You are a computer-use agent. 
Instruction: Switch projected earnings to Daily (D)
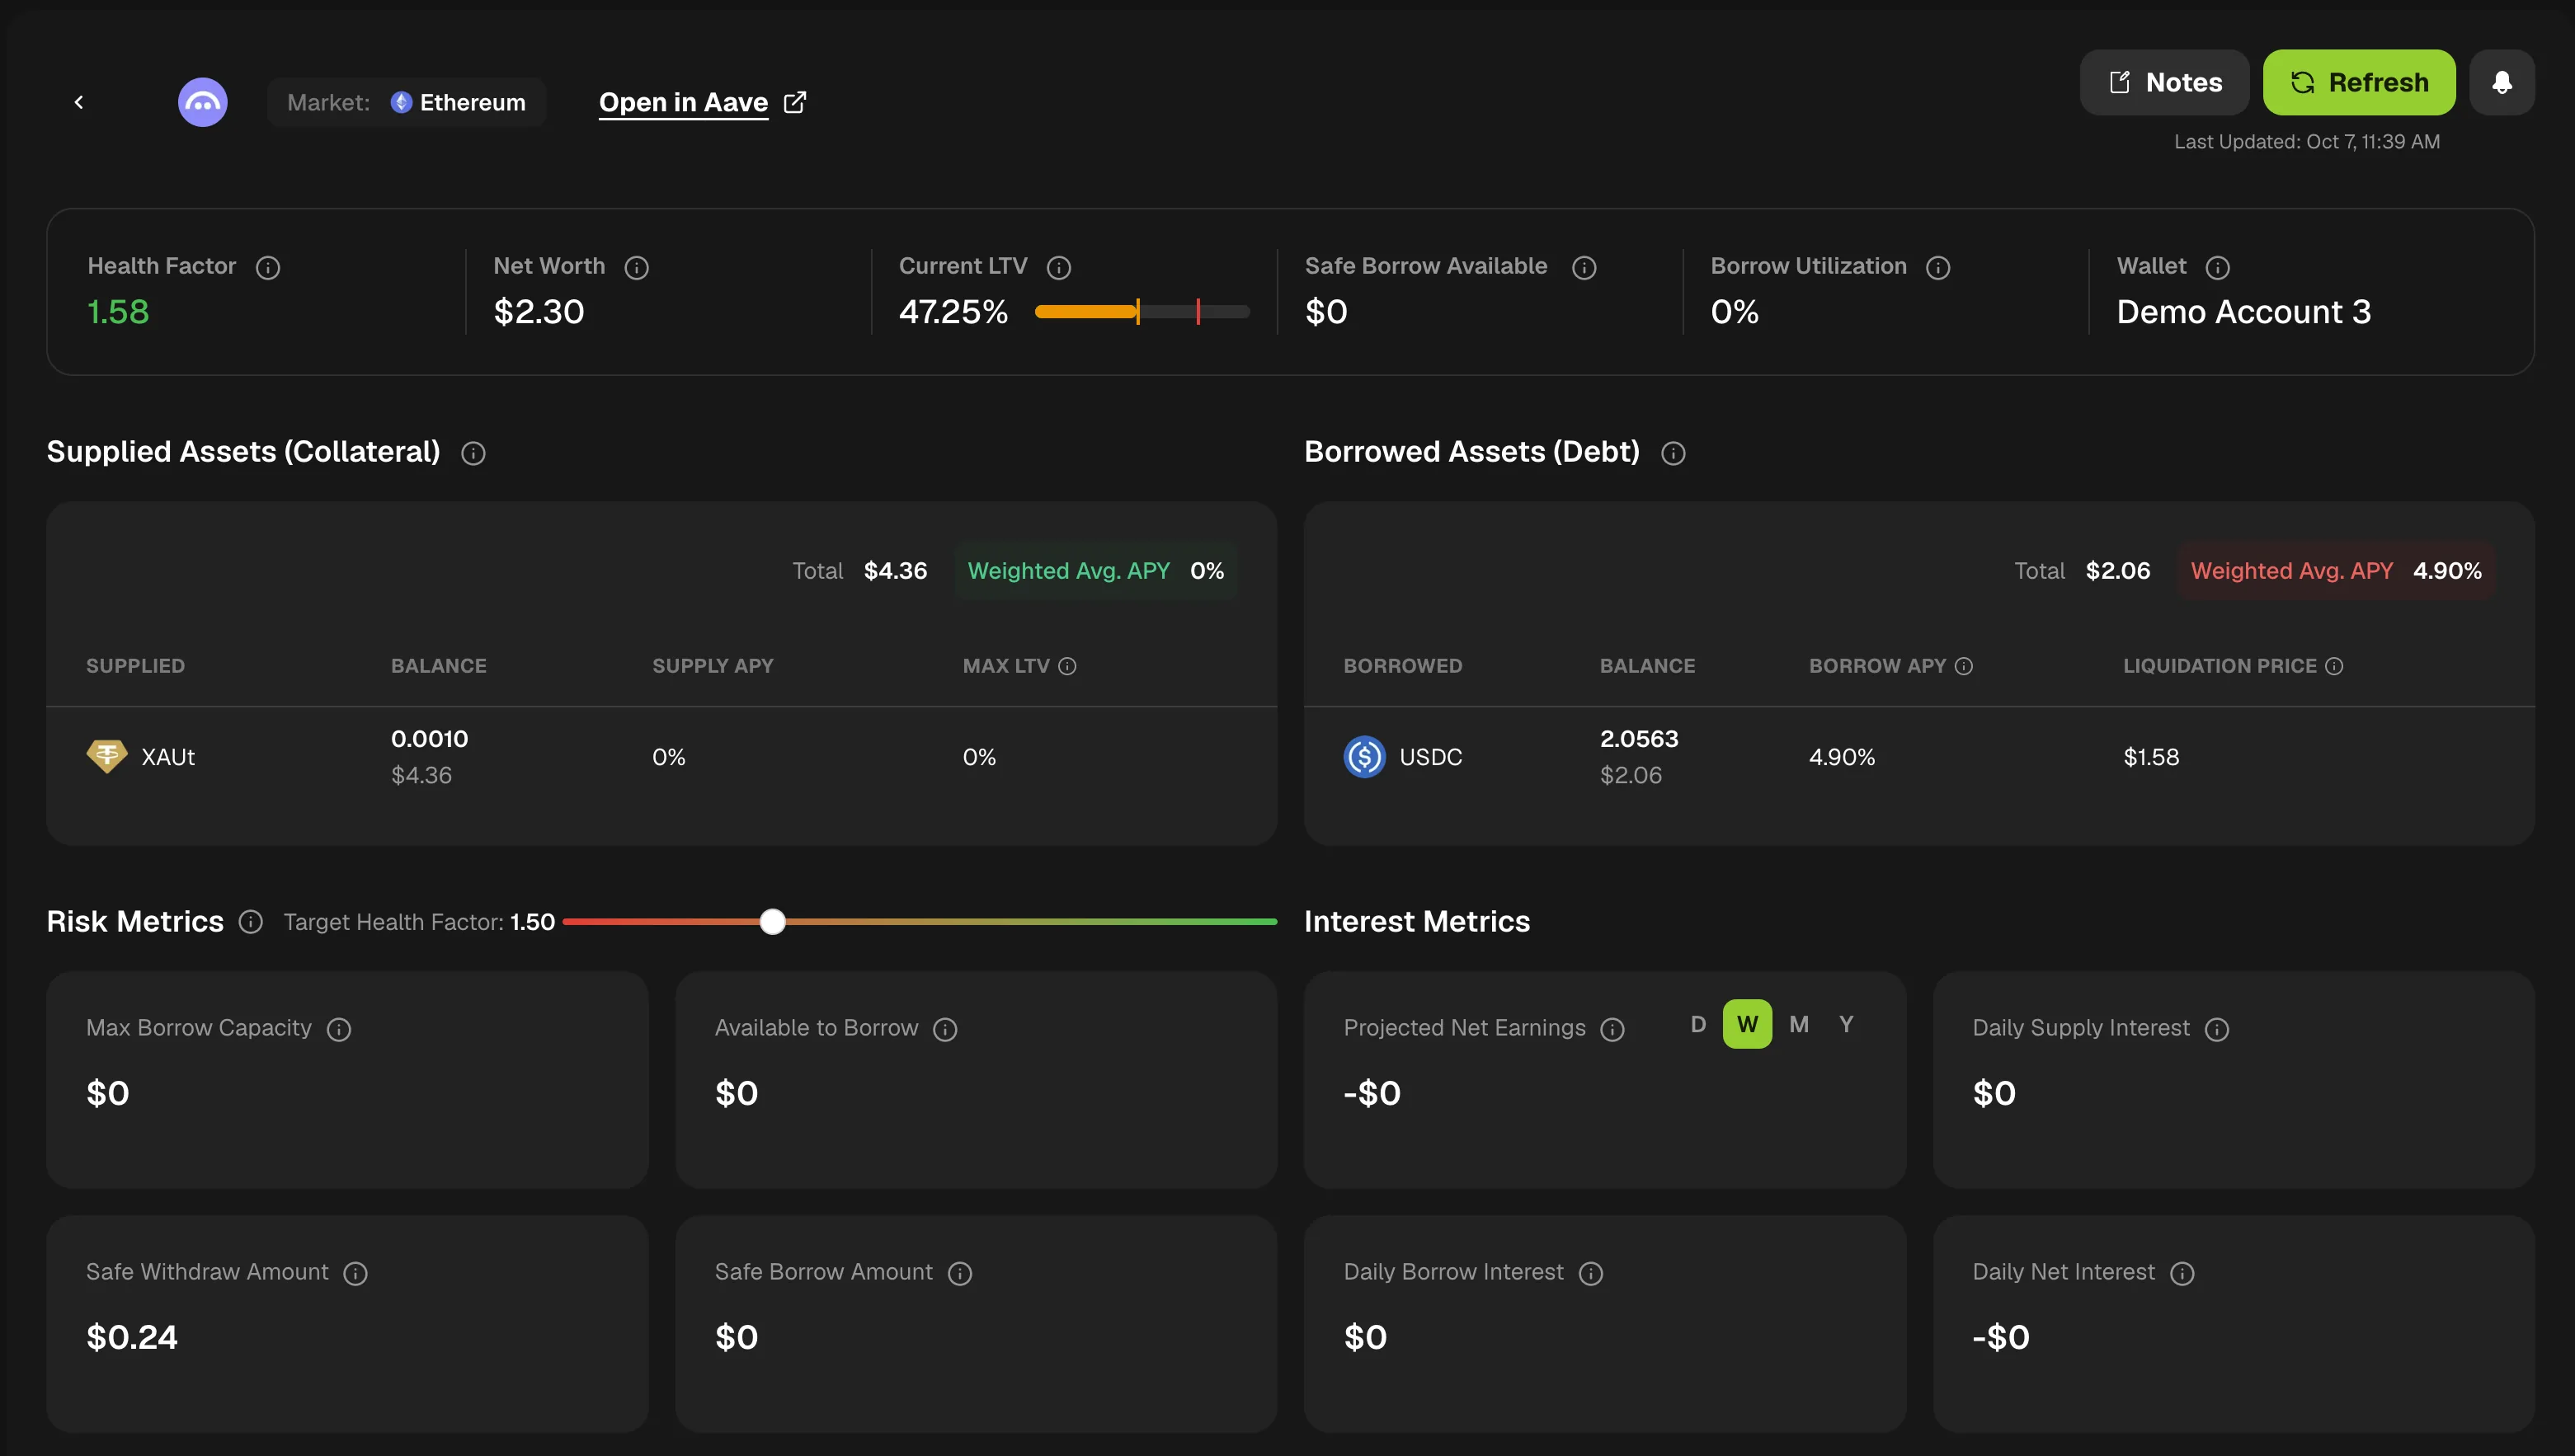click(1697, 1024)
